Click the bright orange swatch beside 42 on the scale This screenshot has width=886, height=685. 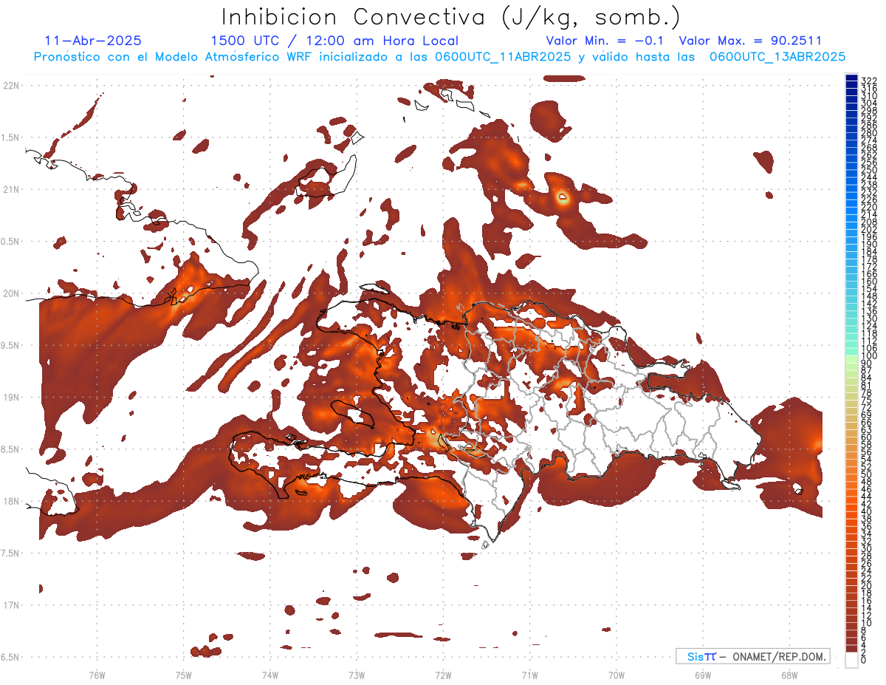852,500
